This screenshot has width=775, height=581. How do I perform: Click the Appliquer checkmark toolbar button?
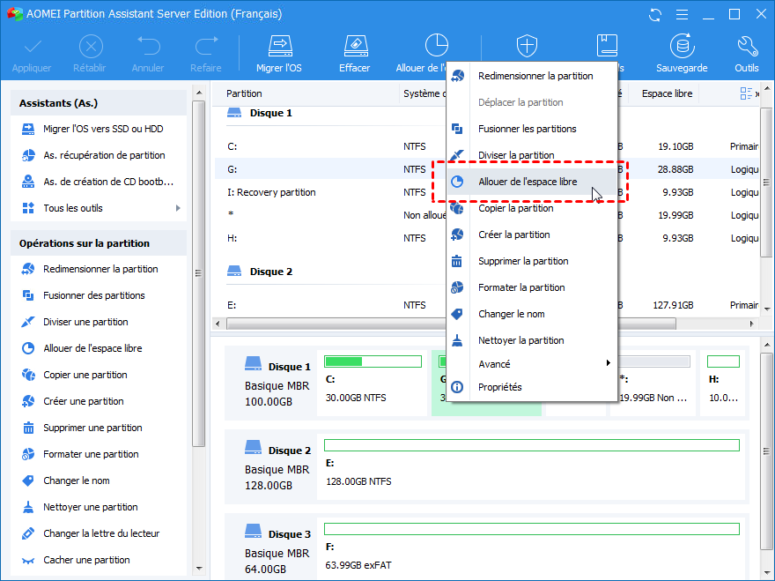[32, 54]
